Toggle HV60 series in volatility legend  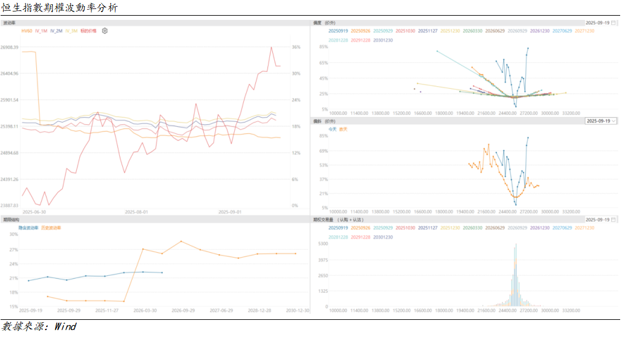pyautogui.click(x=27, y=31)
